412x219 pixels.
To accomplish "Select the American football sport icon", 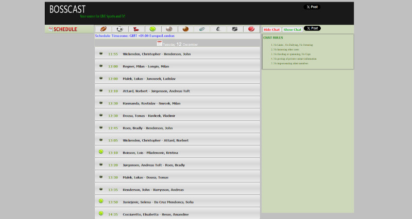I will (104, 29).
